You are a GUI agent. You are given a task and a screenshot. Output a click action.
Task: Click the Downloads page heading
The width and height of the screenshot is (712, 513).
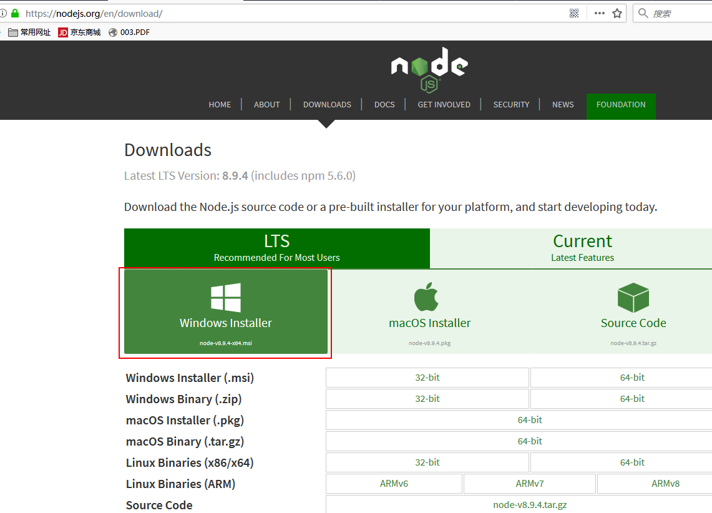[168, 150]
